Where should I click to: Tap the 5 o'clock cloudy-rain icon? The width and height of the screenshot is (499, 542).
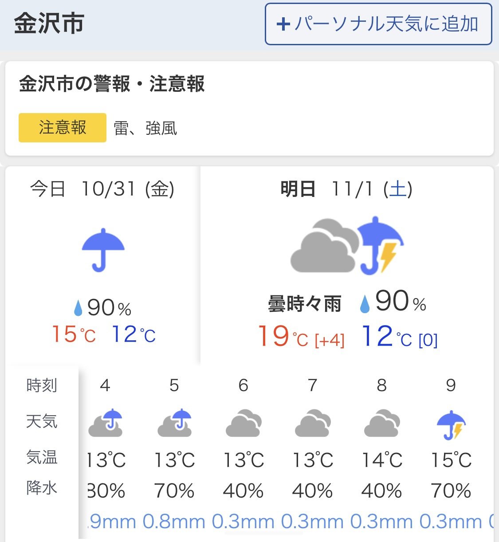pos(175,423)
